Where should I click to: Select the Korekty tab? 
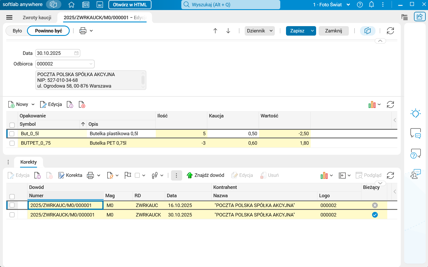tap(28, 162)
